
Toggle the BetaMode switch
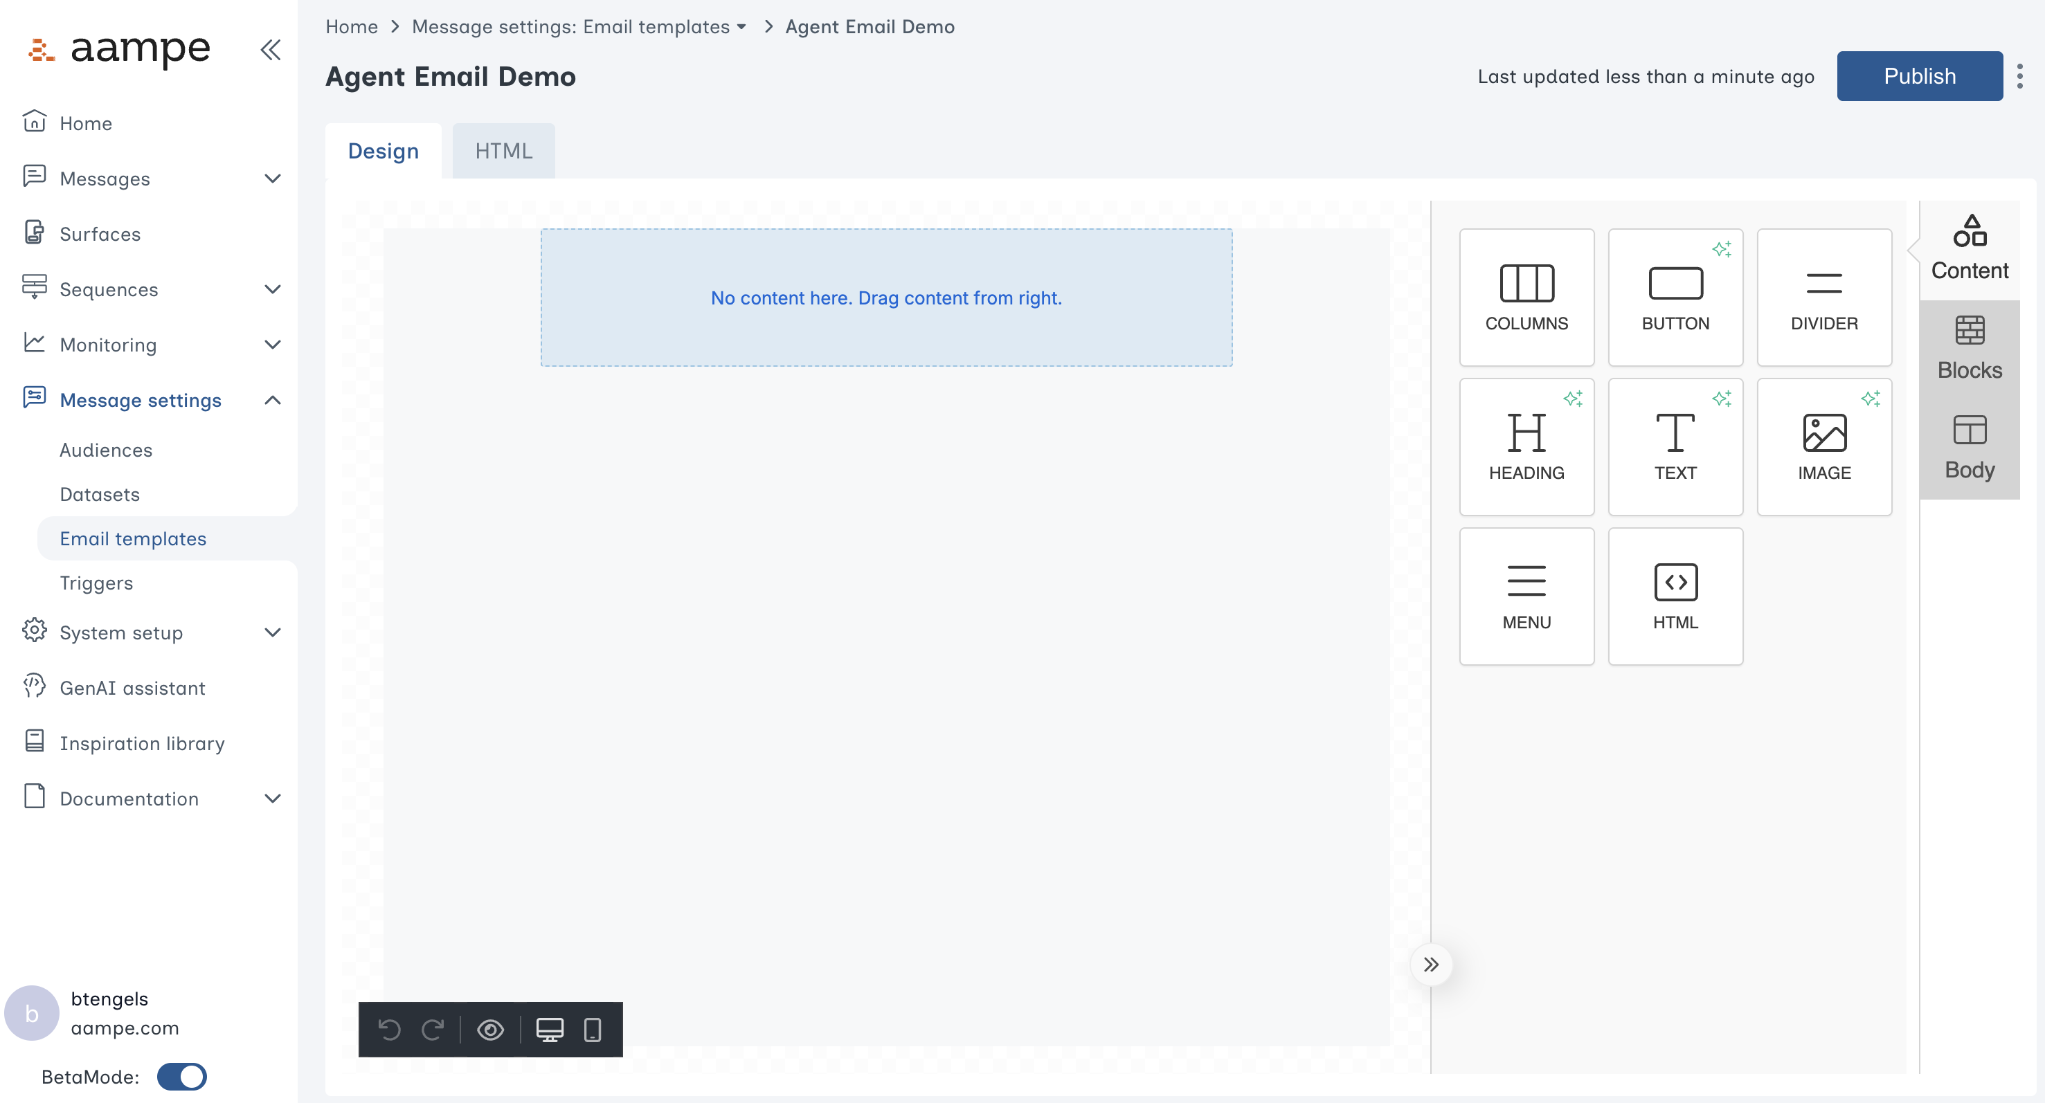pyautogui.click(x=182, y=1077)
